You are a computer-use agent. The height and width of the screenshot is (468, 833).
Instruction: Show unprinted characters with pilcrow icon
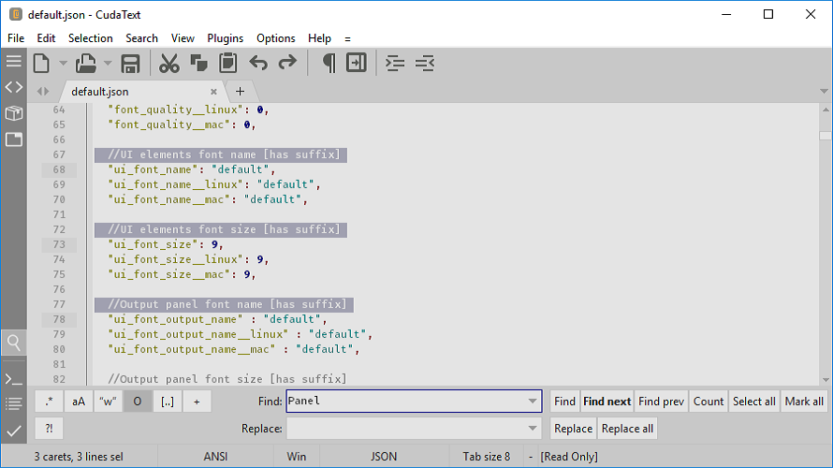pos(329,64)
